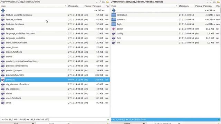Image resolution: width=221 pixels, height=124 pixels.
Task: Select the product_combinations file name
Action: coord(17,66)
